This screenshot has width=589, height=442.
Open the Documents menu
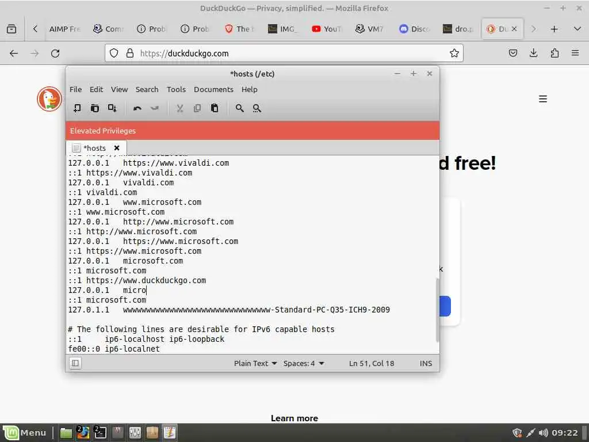point(213,89)
